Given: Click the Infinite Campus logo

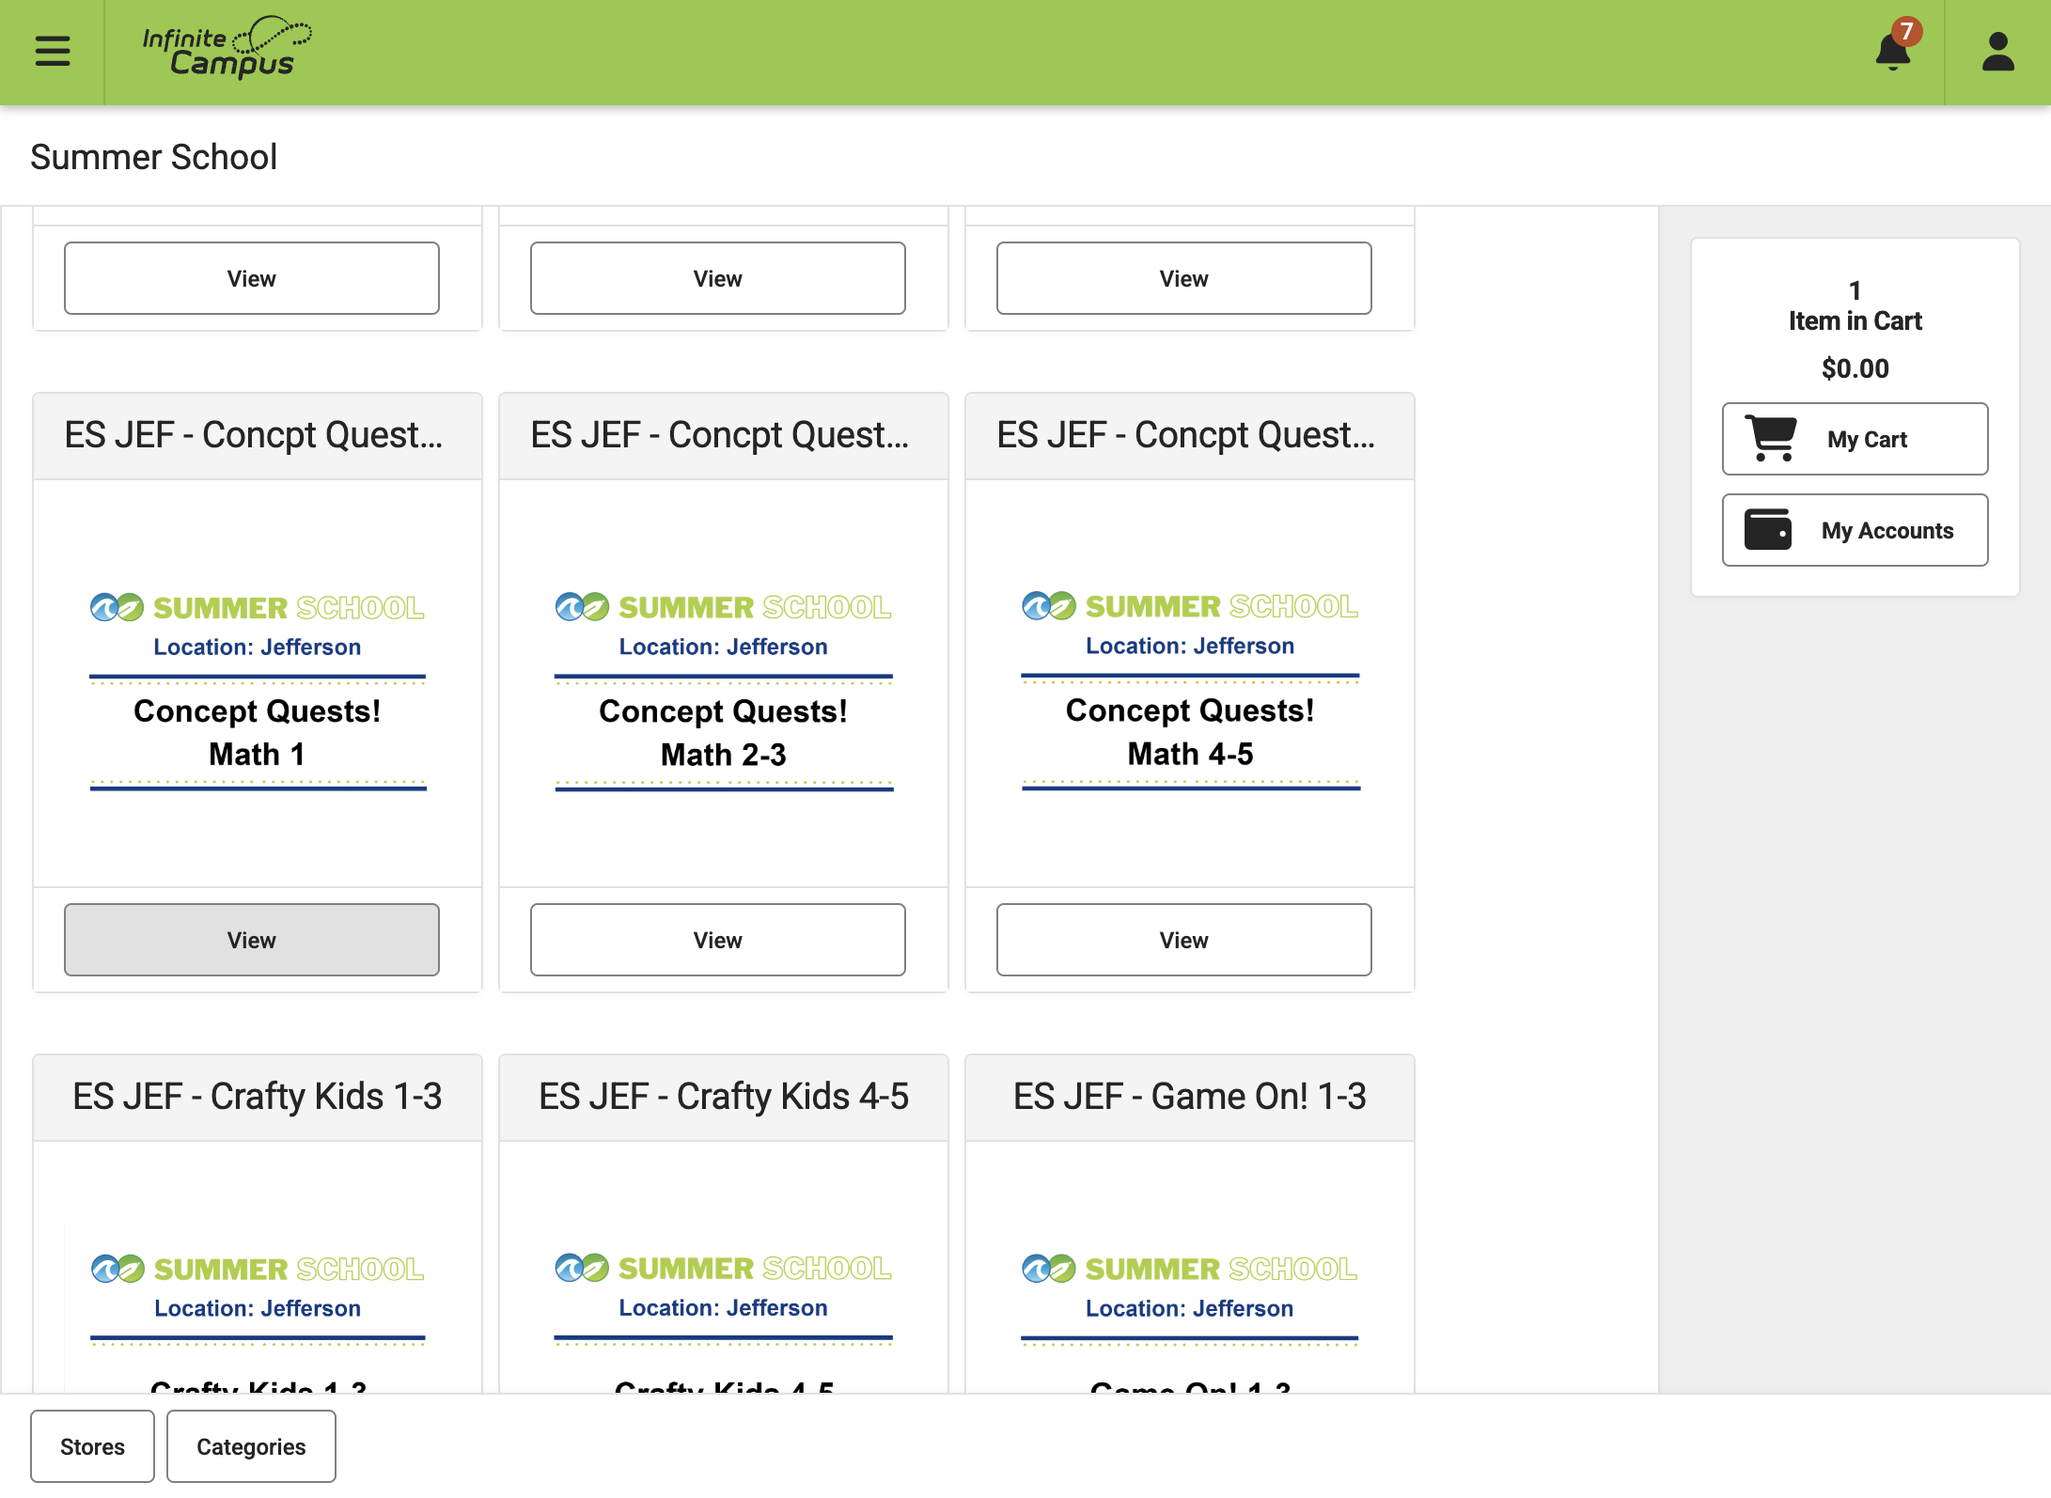Looking at the screenshot, I should tap(227, 47).
